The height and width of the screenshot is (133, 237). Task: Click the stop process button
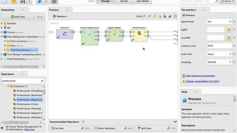coord(54,1)
